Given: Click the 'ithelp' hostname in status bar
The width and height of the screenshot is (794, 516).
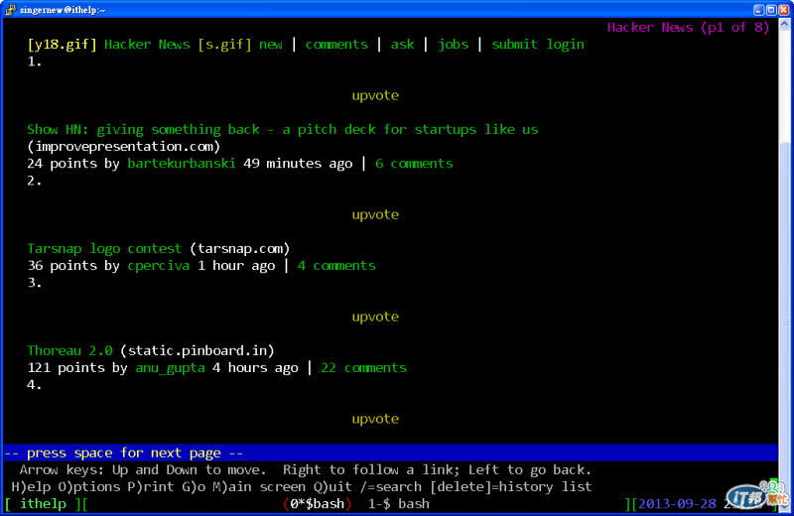Looking at the screenshot, I should [43, 504].
